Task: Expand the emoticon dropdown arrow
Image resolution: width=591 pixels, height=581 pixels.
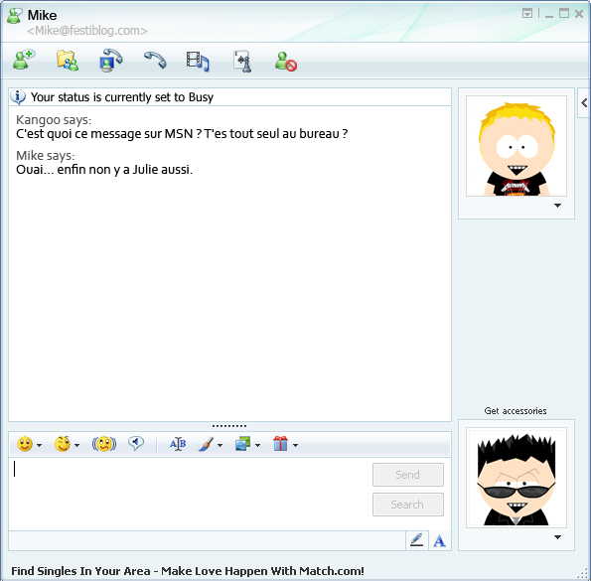Action: click(x=39, y=445)
